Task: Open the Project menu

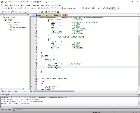Action: [17, 5]
